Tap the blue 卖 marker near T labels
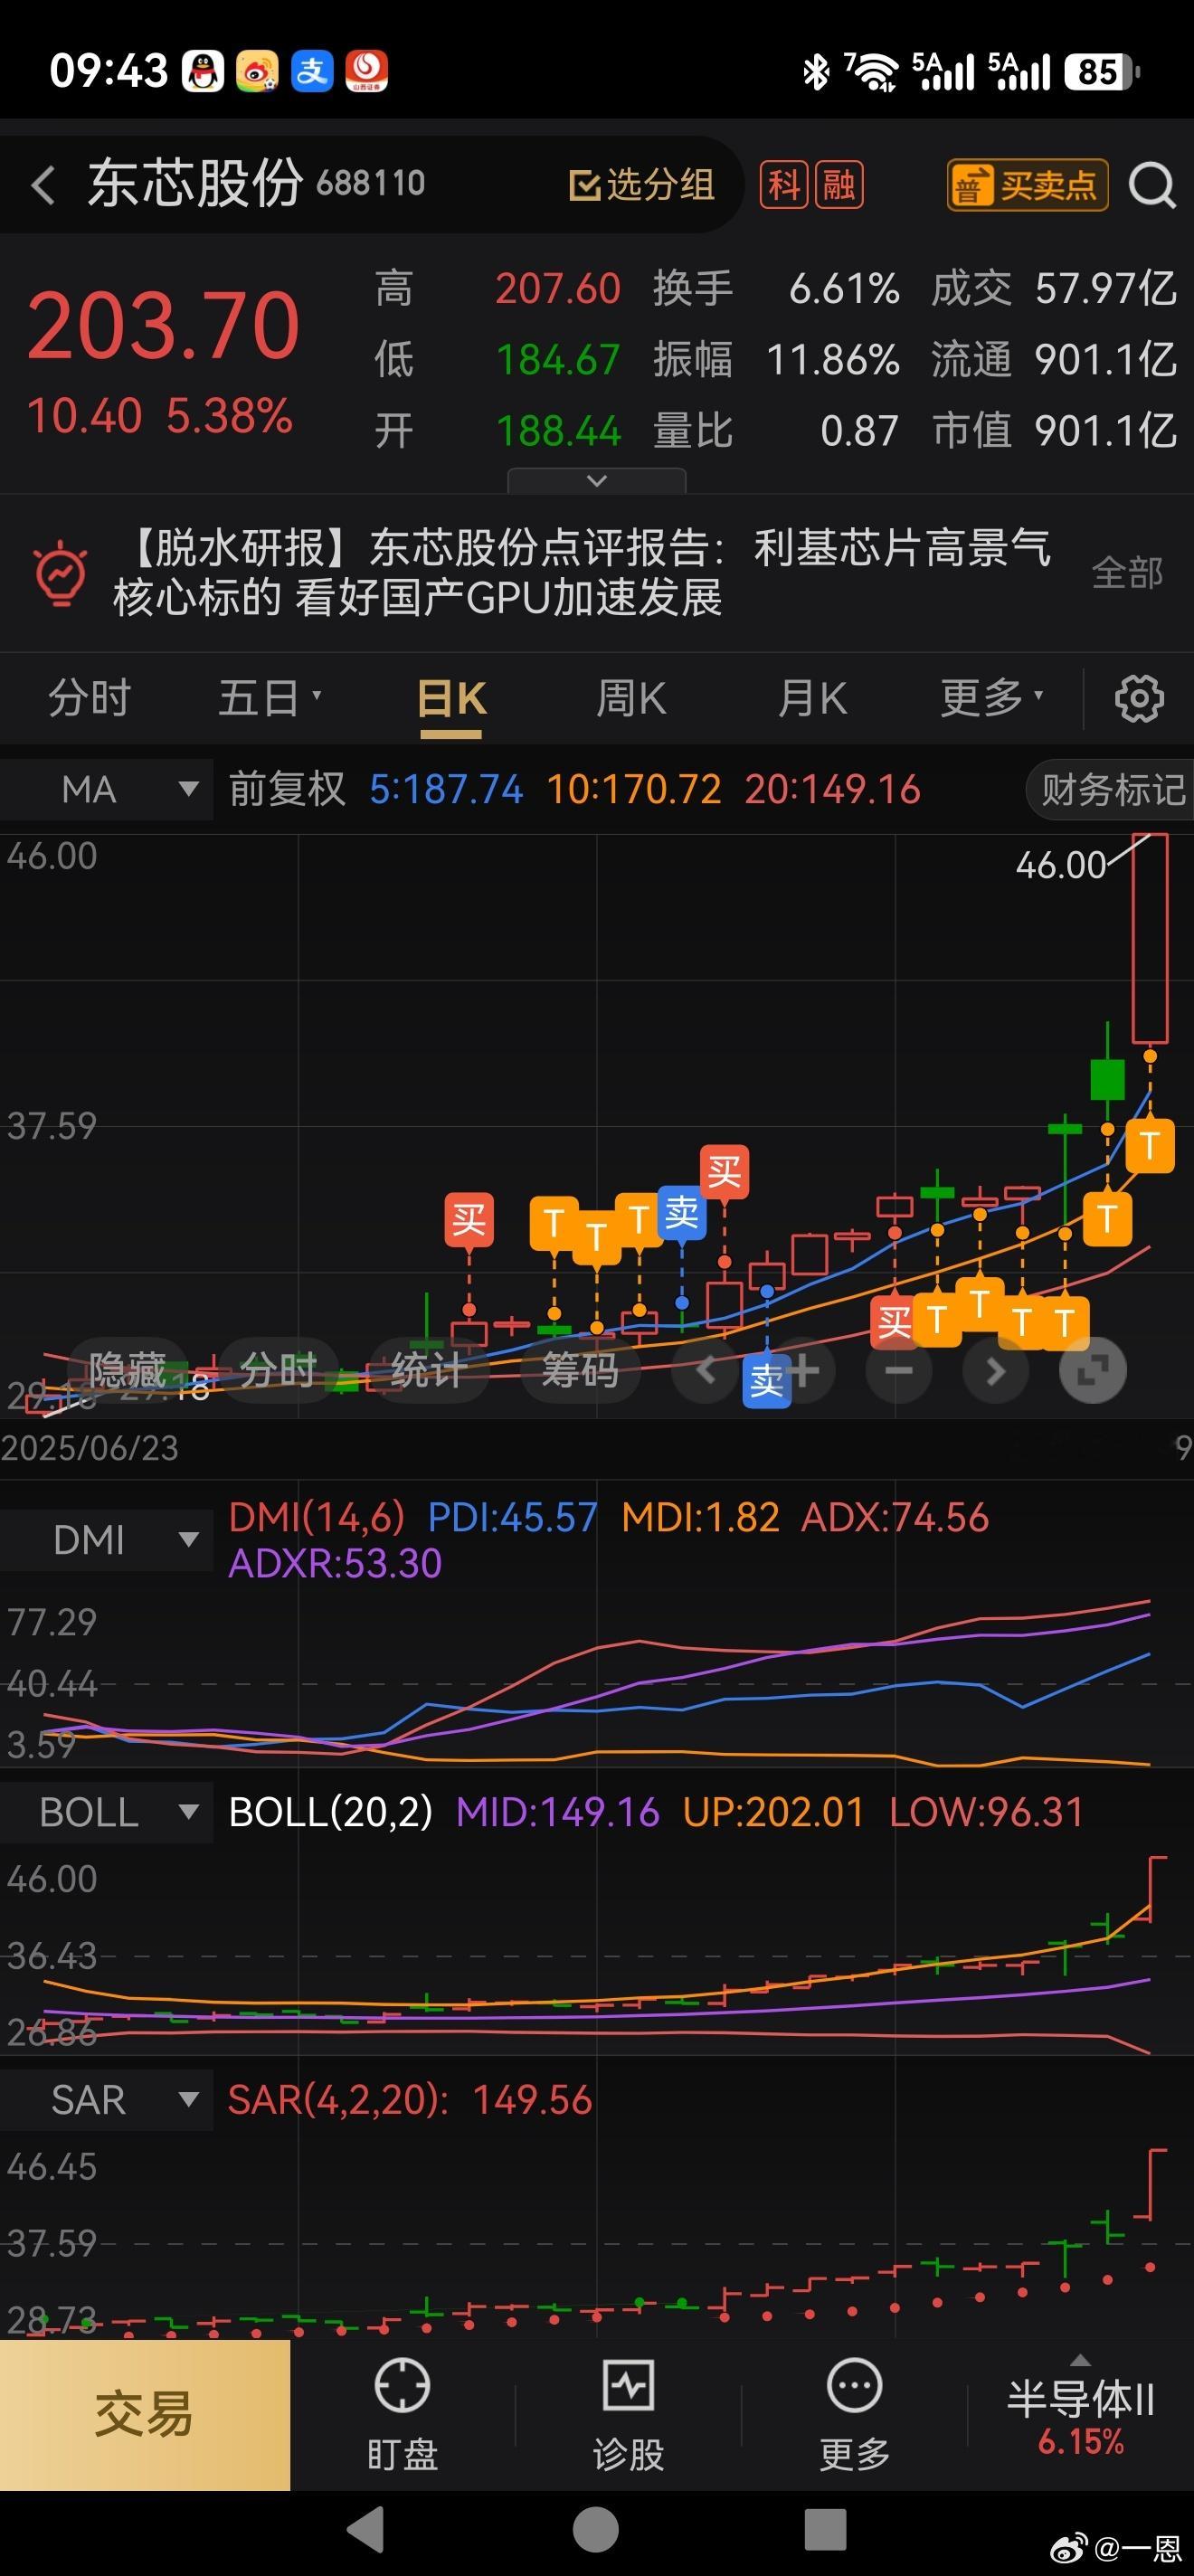The width and height of the screenshot is (1194, 2576). tap(682, 1213)
